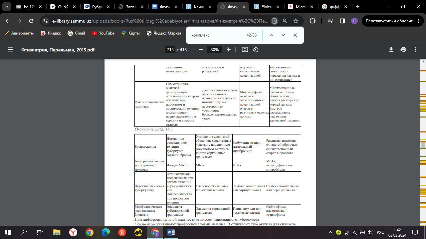Open PDF viewer more actions menu
426x239 pixels.
[x=415, y=49]
